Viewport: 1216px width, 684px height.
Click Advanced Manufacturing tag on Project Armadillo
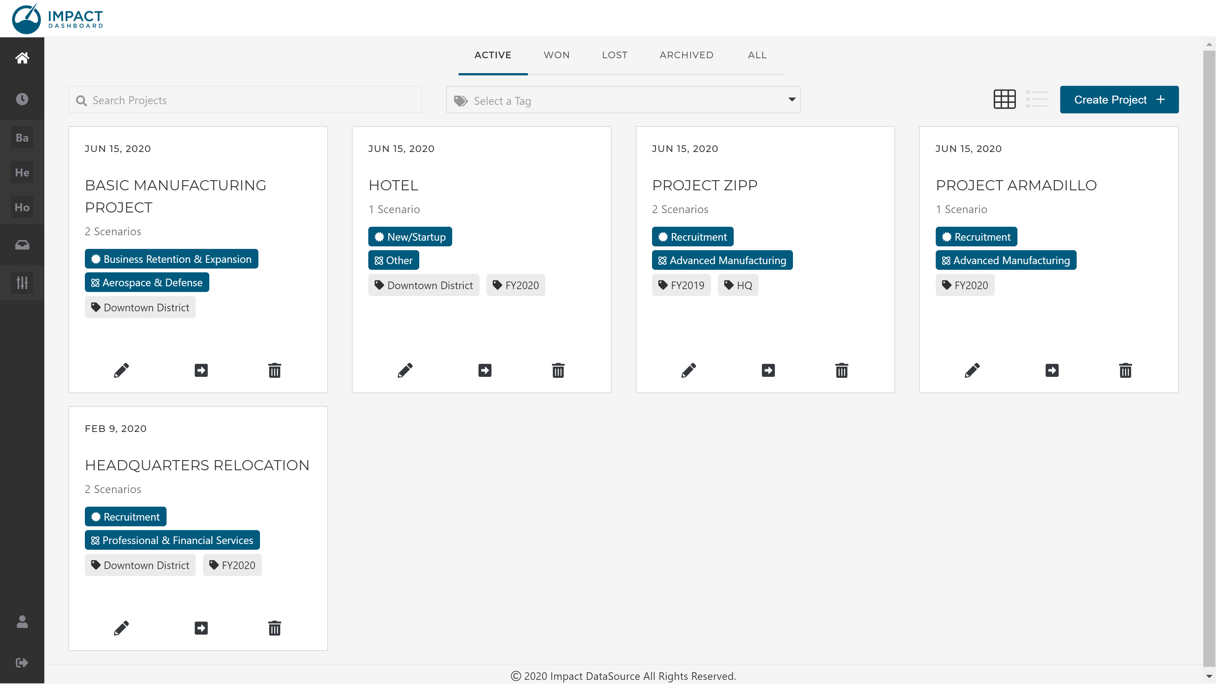tap(1006, 260)
